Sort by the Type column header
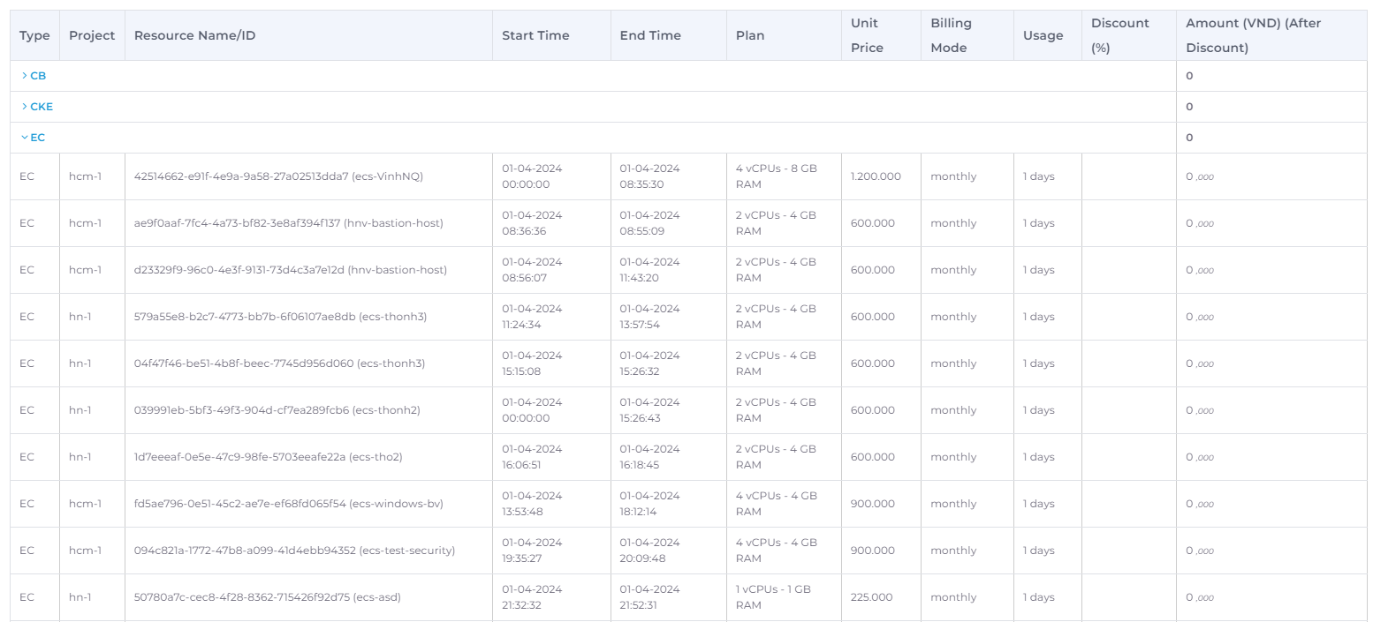The width and height of the screenshot is (1373, 622). click(34, 35)
